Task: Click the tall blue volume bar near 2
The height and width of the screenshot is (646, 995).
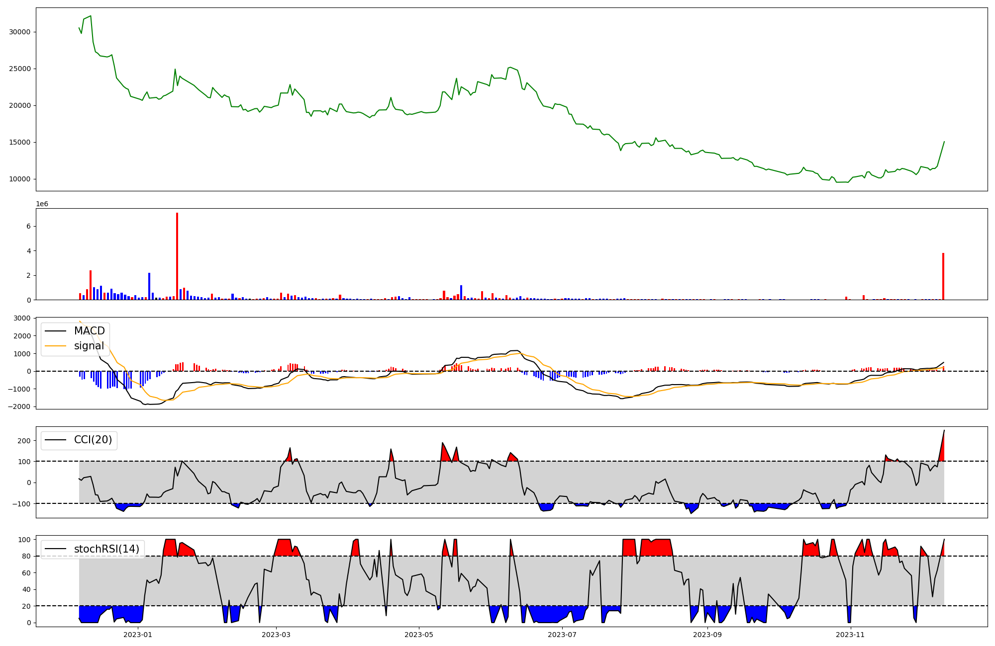Action: (x=149, y=286)
